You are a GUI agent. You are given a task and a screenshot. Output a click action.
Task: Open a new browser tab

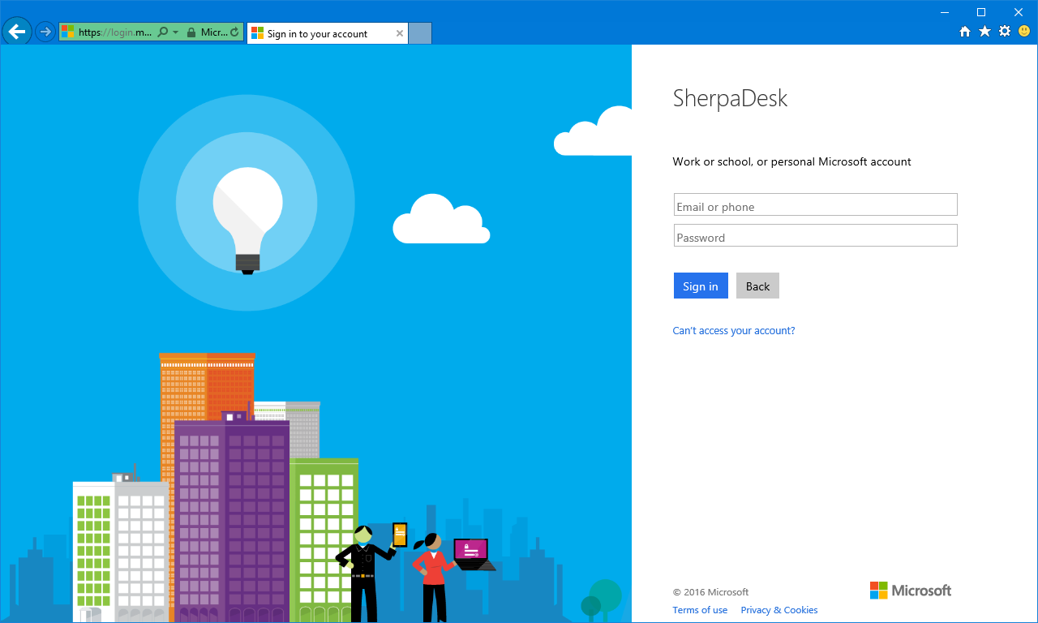(419, 33)
